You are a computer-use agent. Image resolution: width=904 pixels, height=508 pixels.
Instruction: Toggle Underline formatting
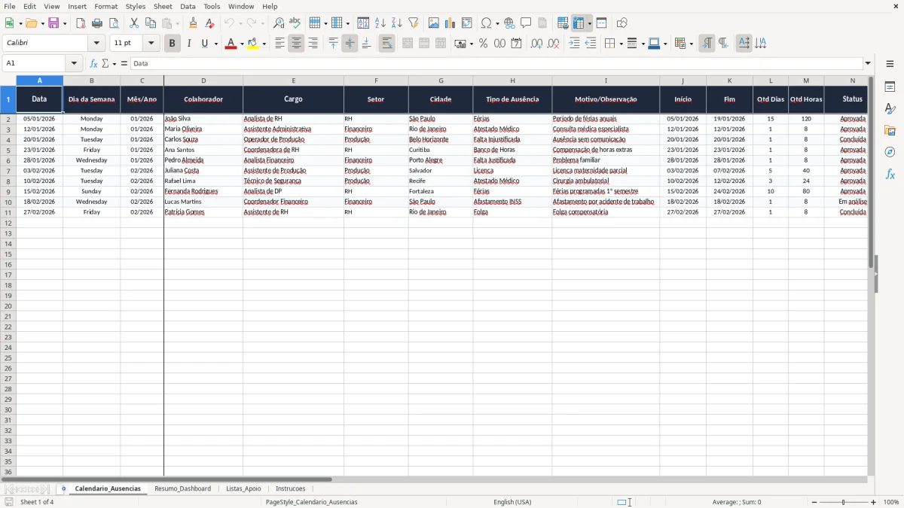pyautogui.click(x=204, y=44)
